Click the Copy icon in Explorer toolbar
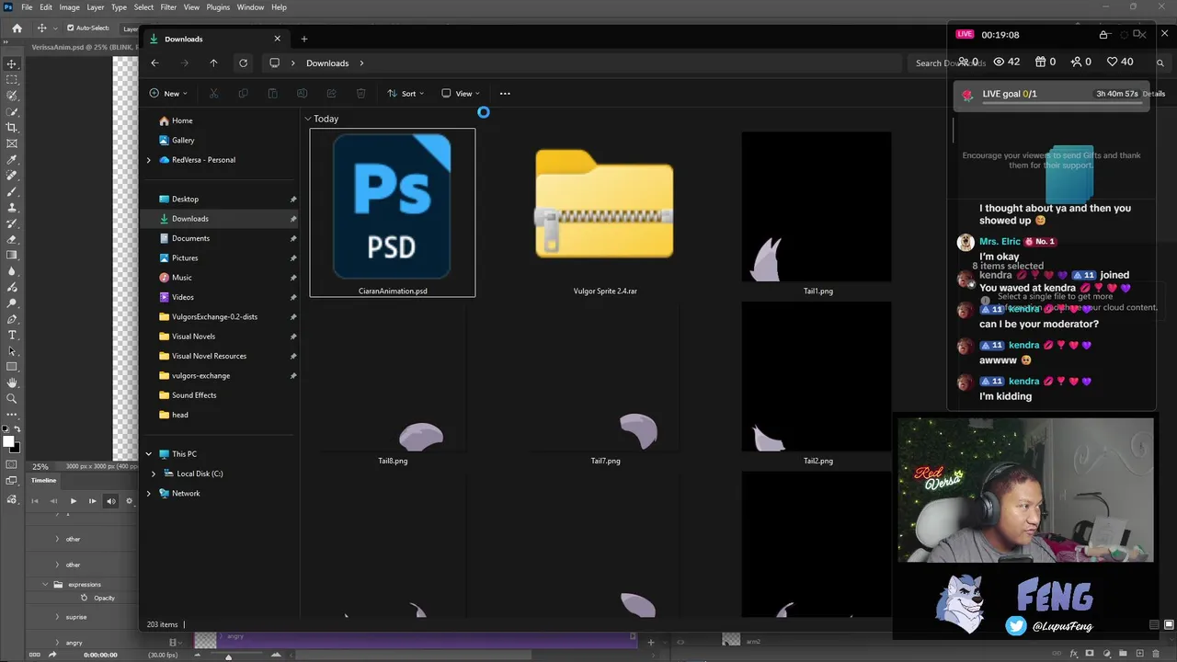Screen dimensions: 1177x662 pos(243,93)
